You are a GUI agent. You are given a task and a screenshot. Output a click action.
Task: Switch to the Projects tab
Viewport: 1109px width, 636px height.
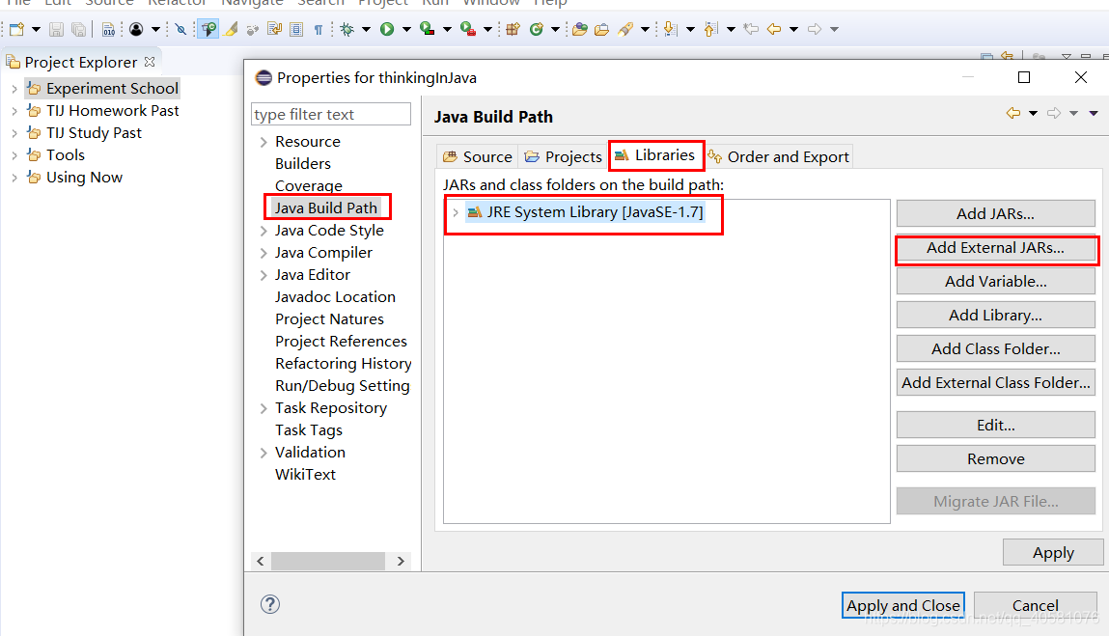click(x=563, y=156)
